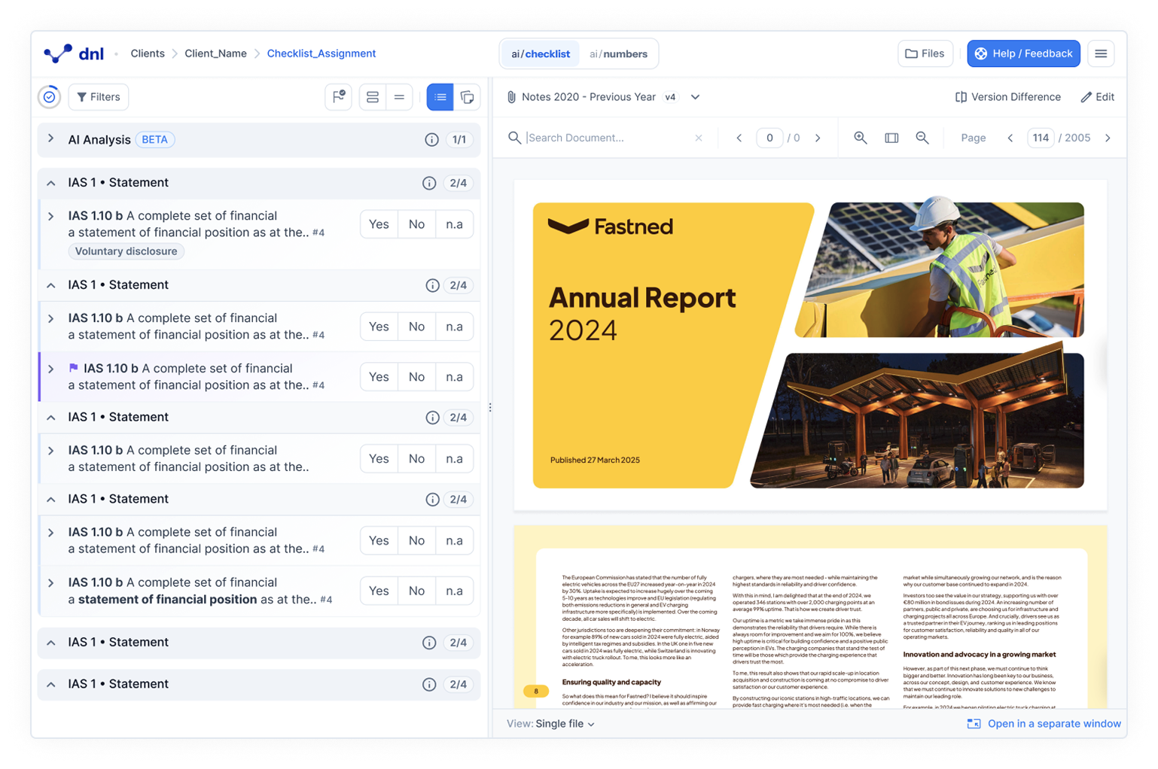1158x769 pixels.
Task: Click Edit document button
Action: [x=1097, y=97]
